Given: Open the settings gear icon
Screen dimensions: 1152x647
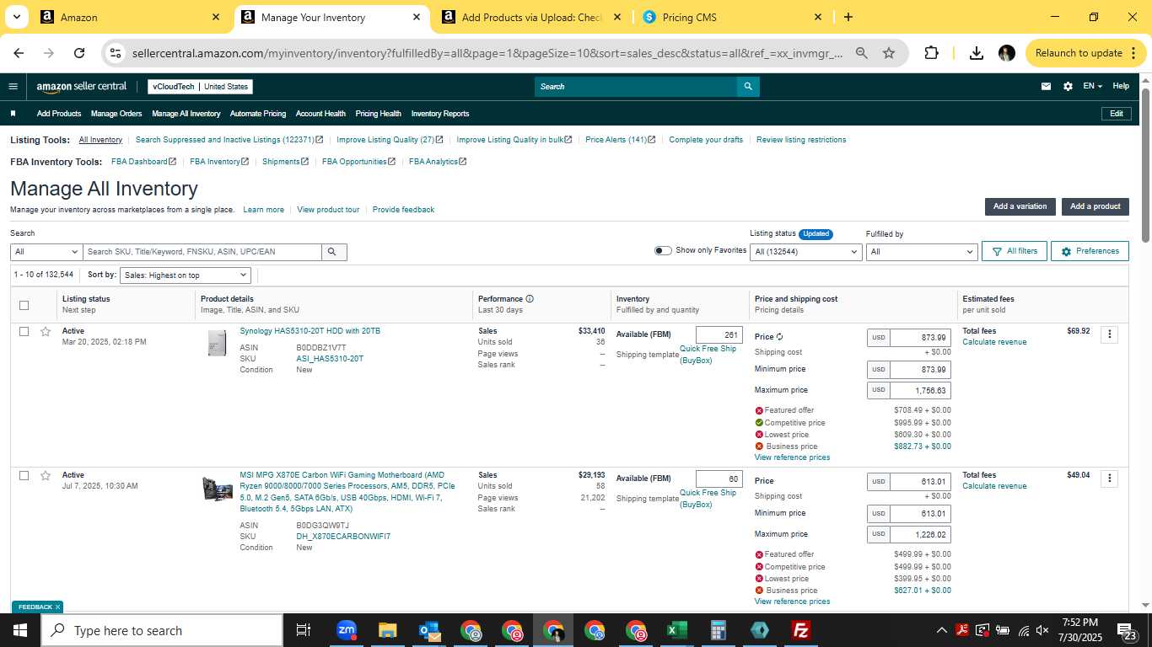Looking at the screenshot, I should tap(1068, 86).
